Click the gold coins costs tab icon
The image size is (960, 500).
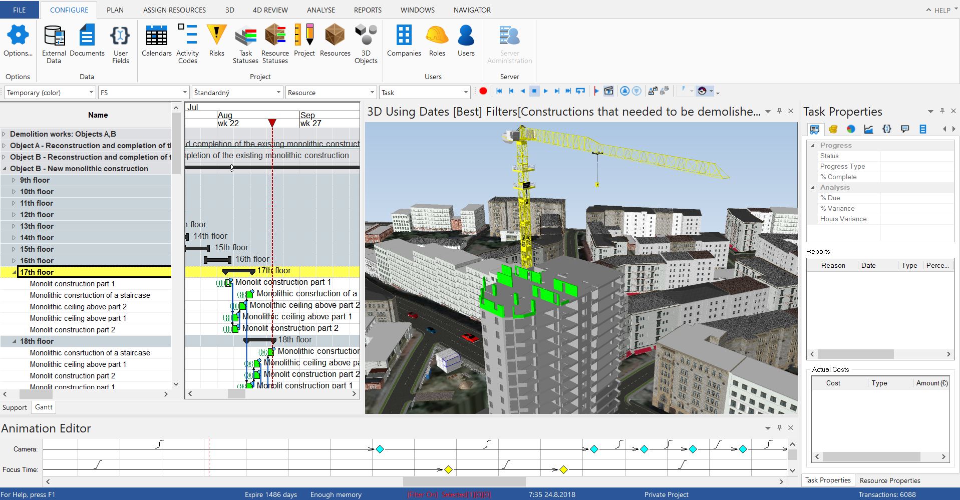pos(833,129)
